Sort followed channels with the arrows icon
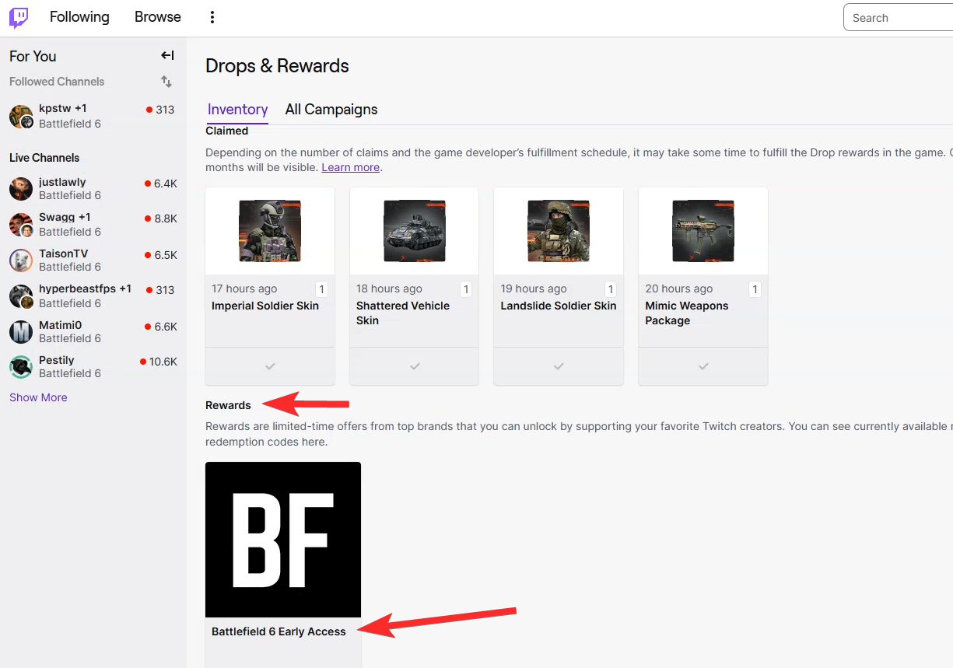The width and height of the screenshot is (953, 668). click(166, 82)
